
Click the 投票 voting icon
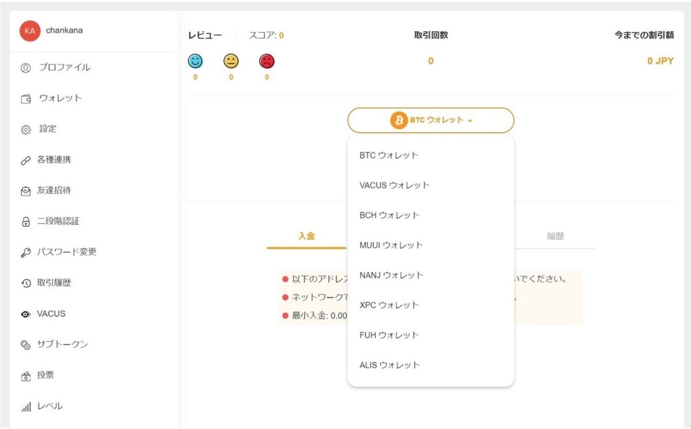tap(25, 375)
